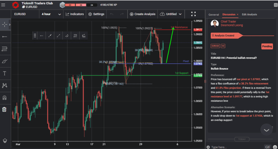Switch to Edit Analysis tab
This screenshot has width=278, height=149.
pos(249,15)
